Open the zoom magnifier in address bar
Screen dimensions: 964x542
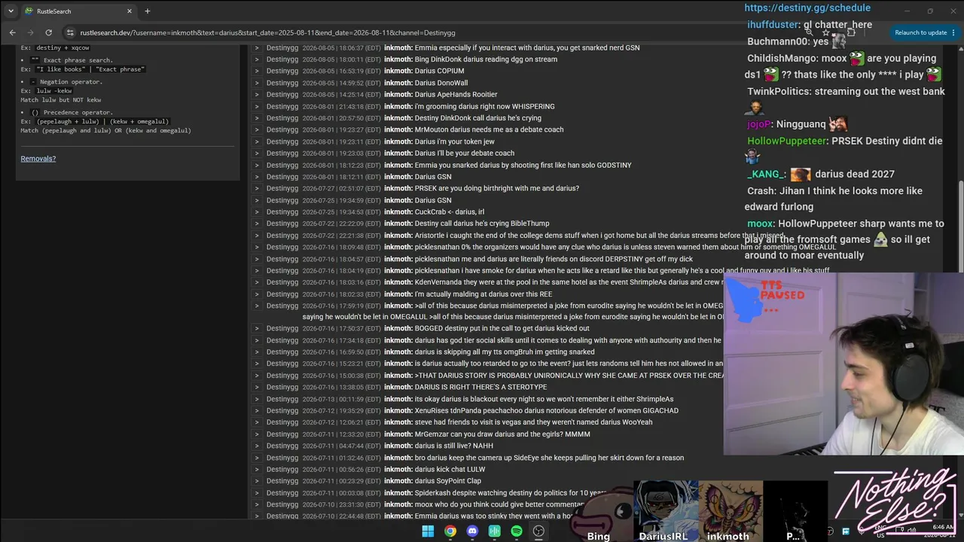pos(809,32)
